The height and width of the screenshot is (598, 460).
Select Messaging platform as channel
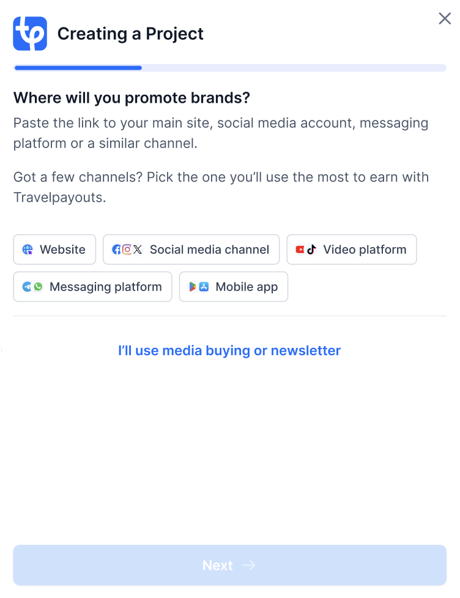[x=93, y=287]
